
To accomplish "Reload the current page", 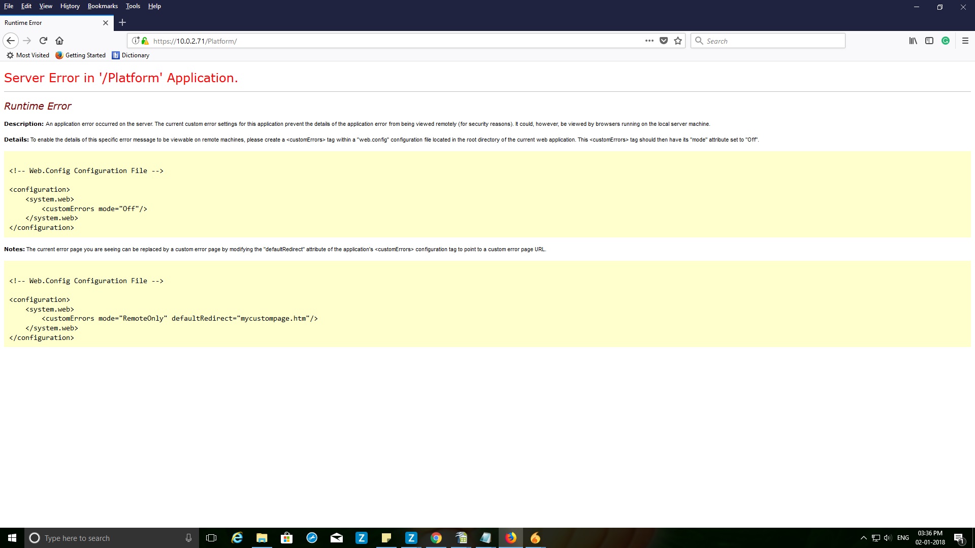I will 43,41.
